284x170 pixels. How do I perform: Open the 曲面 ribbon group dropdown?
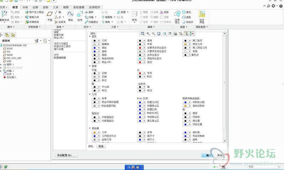click(184, 27)
